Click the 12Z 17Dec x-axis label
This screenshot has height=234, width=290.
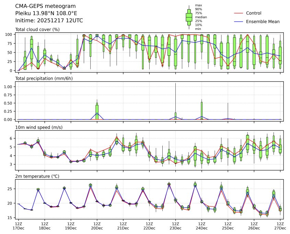point(18,226)
